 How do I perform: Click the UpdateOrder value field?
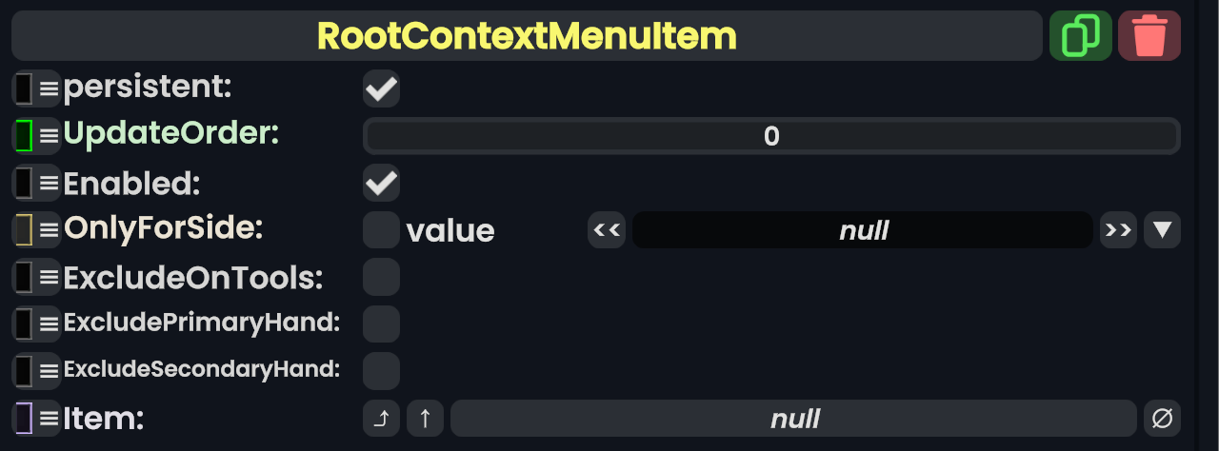click(771, 136)
